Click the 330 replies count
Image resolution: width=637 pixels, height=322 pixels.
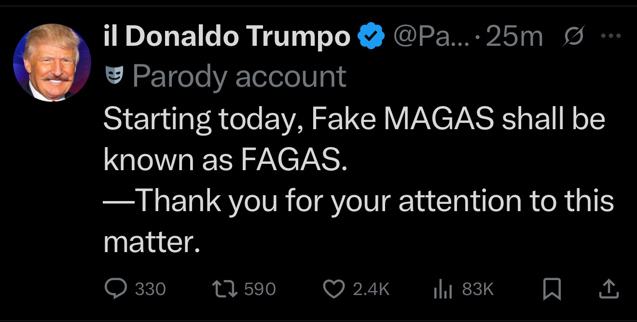(150, 289)
